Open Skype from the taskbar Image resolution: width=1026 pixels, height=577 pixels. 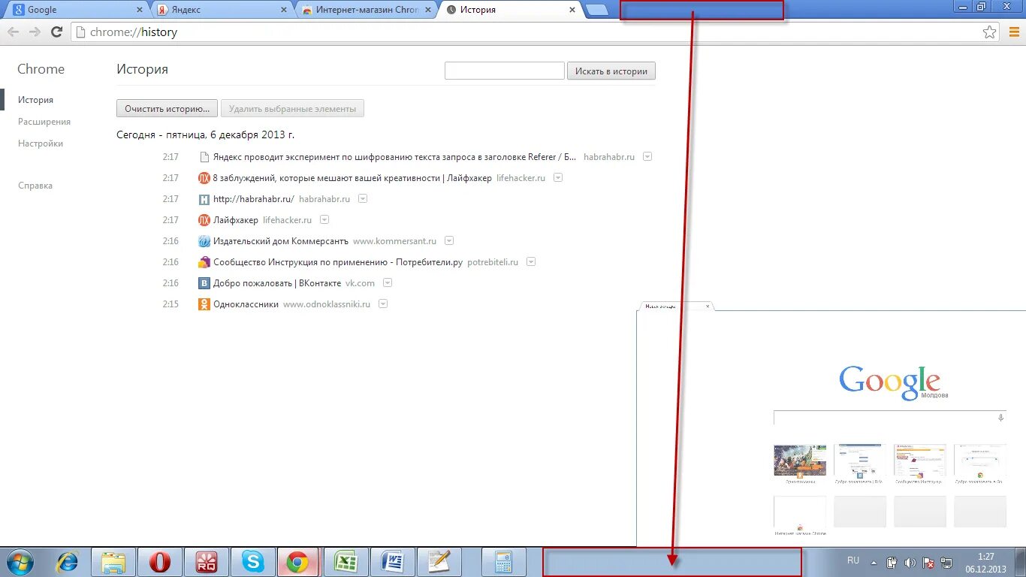(253, 562)
